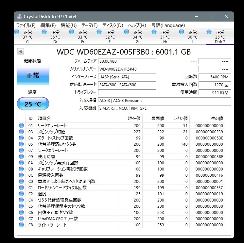
Task: Close the CrystalDiskInfo window
Action: click(226, 16)
